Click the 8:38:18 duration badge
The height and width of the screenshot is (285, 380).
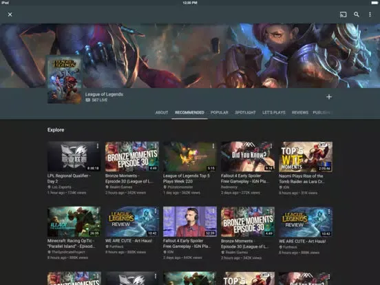93,168
